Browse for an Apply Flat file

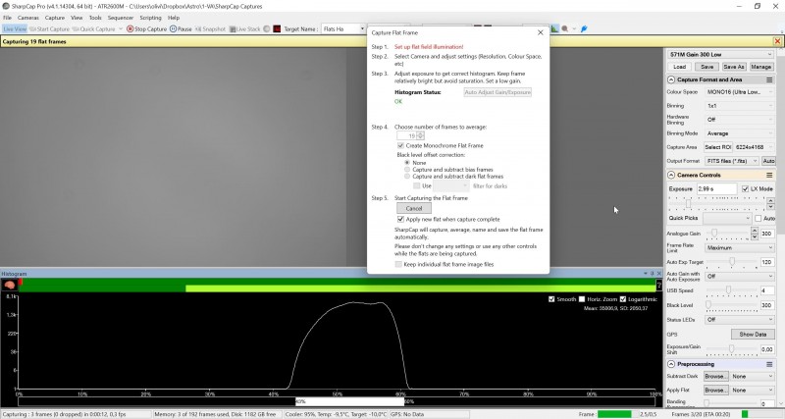[716, 390]
